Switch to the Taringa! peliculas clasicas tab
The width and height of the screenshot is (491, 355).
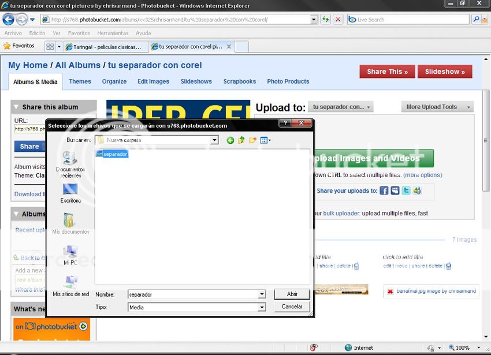106,47
